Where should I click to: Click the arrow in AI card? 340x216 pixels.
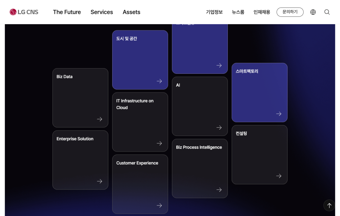219,127
